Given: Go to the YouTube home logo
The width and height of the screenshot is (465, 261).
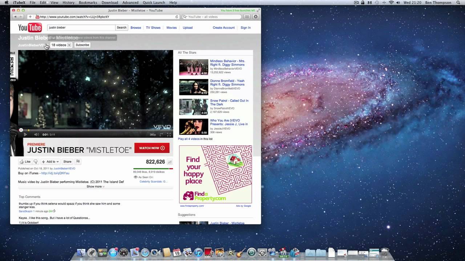Looking at the screenshot, I should click(x=30, y=28).
